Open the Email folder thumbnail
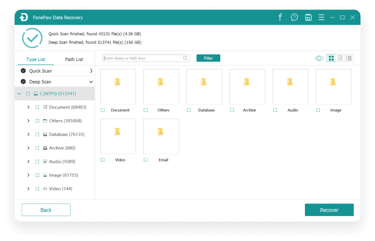Image resolution: width=375 pixels, height=241 pixels. point(161,136)
